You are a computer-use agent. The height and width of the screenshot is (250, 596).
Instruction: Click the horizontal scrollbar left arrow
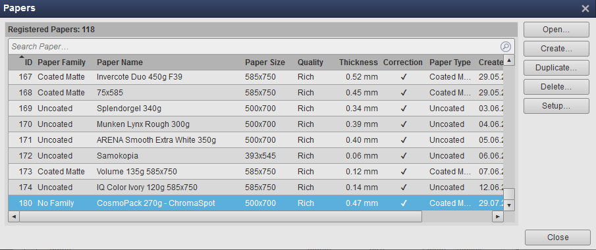click(x=14, y=216)
